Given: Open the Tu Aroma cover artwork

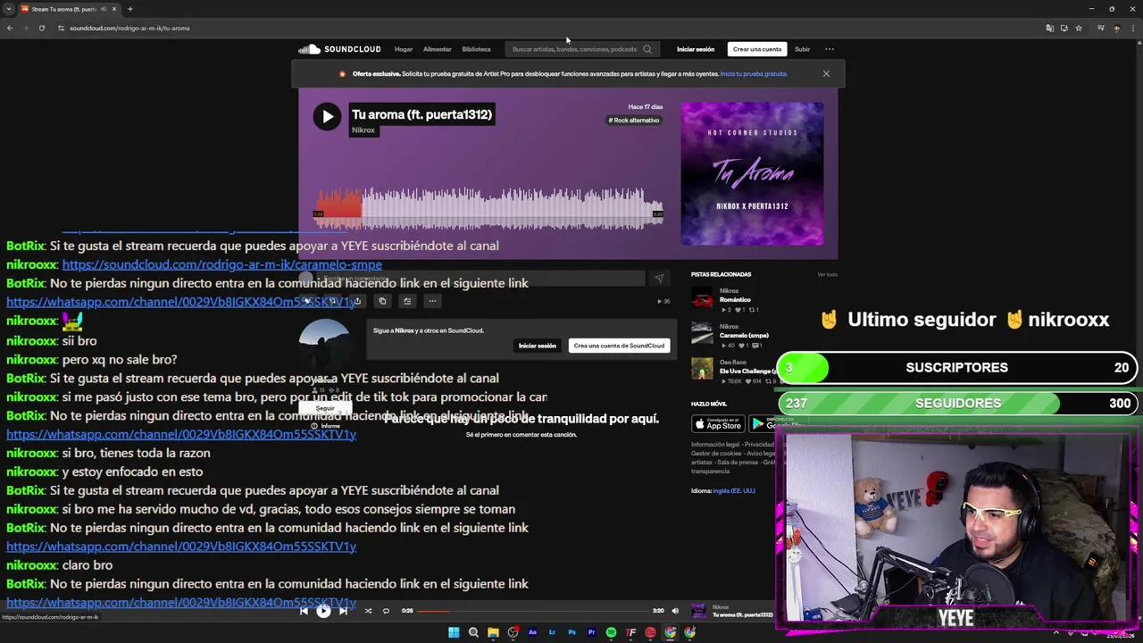Looking at the screenshot, I should (x=753, y=173).
